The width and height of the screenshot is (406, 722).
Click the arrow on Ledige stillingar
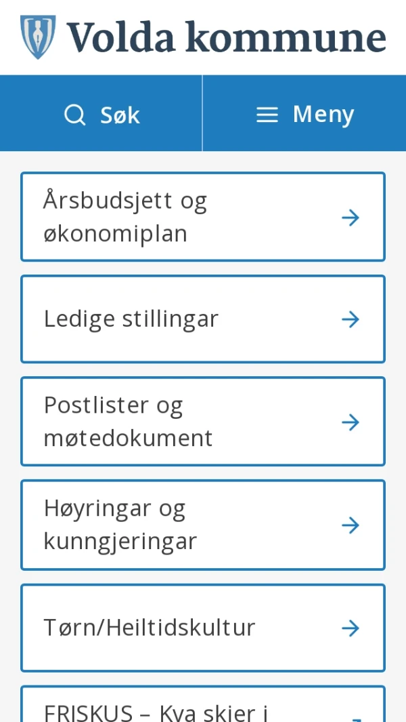(351, 319)
